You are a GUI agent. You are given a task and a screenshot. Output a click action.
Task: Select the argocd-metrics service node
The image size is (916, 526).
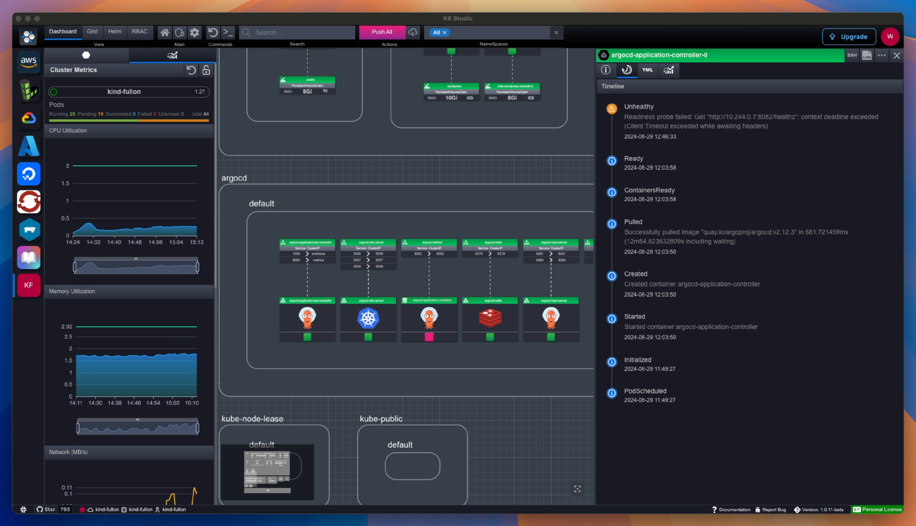pos(429,248)
